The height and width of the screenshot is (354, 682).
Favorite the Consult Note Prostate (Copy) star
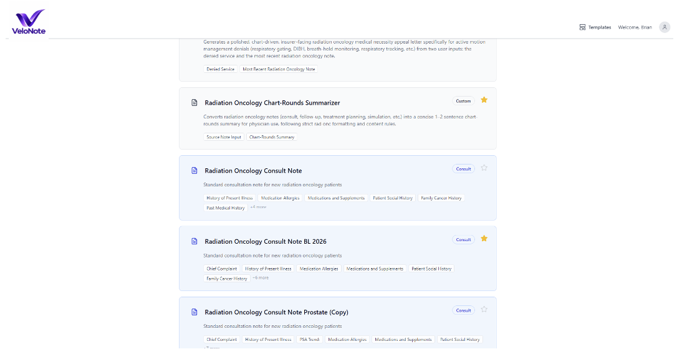[x=484, y=310]
